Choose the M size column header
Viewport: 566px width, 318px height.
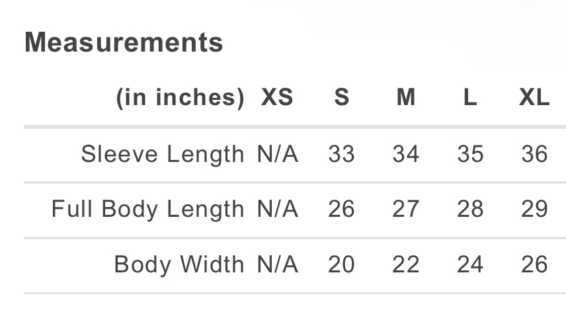[x=405, y=98]
